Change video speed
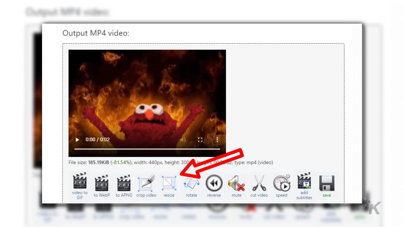Image resolution: width=404 pixels, height=227 pixels. point(282,186)
